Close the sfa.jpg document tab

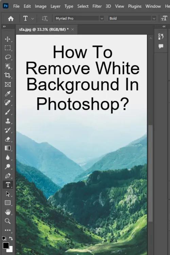[72, 29]
